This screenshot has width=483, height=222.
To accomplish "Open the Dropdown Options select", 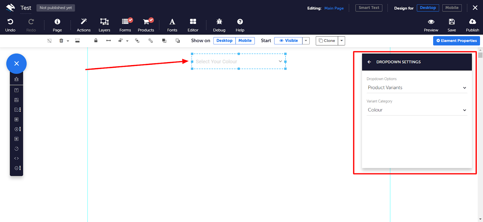I will (x=417, y=88).
